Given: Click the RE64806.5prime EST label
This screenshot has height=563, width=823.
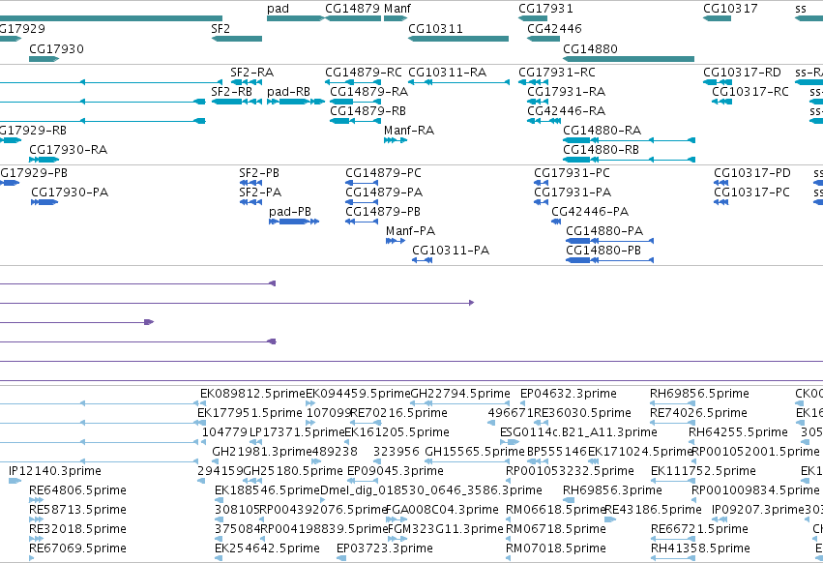Looking at the screenshot, I should point(77,490).
